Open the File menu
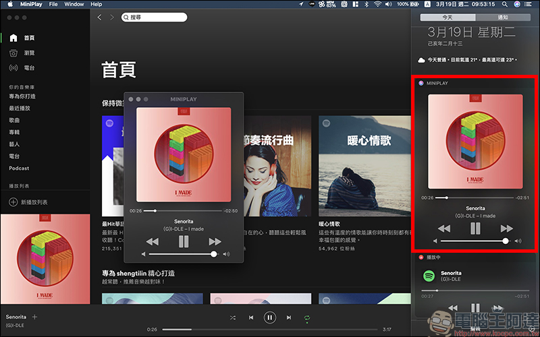Image resolution: width=540 pixels, height=337 pixels. coord(53,4)
